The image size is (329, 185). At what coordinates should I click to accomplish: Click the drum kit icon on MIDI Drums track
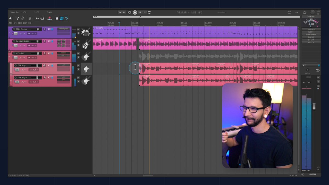pos(86,32)
